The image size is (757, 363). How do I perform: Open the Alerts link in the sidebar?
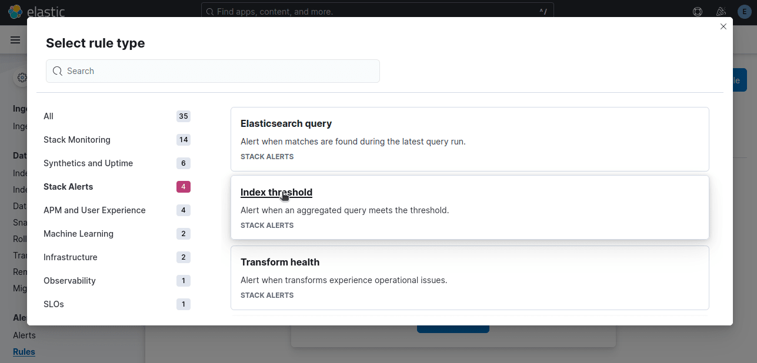pyautogui.click(x=24, y=335)
